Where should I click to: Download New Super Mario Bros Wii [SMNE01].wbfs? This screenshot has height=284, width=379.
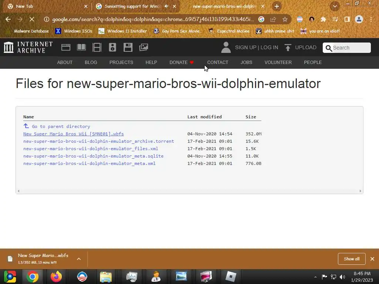pyautogui.click(x=74, y=134)
